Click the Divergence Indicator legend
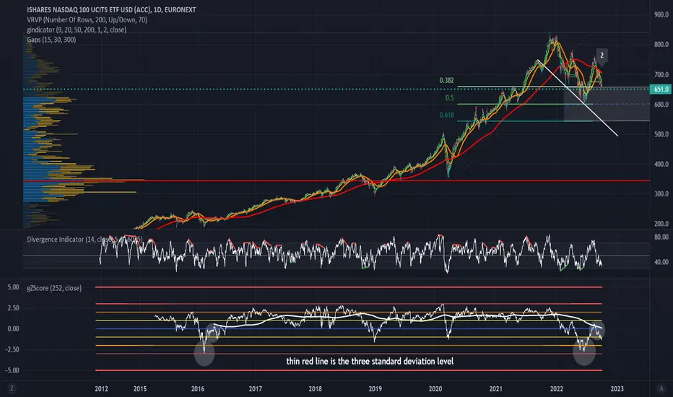 [x=84, y=239]
